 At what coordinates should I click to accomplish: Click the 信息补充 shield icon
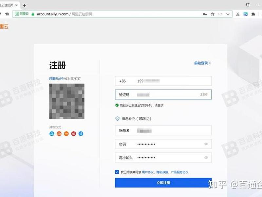(x=117, y=119)
